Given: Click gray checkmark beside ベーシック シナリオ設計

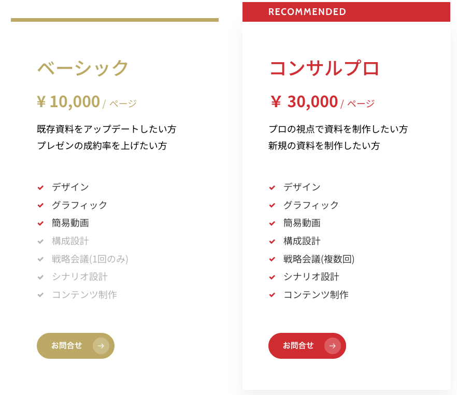Looking at the screenshot, I should tap(40, 277).
